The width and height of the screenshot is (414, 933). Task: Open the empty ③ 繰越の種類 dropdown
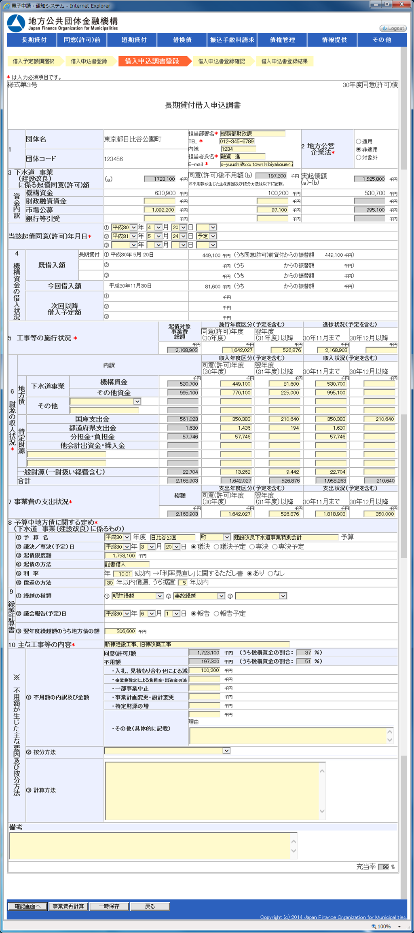(x=261, y=596)
